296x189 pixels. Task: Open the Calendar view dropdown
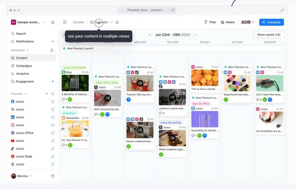[x=111, y=22]
